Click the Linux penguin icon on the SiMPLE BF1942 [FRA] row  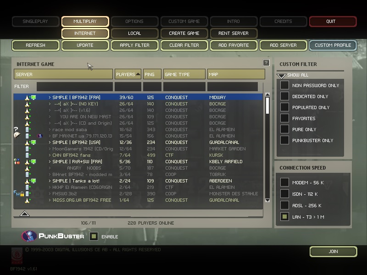27,98
